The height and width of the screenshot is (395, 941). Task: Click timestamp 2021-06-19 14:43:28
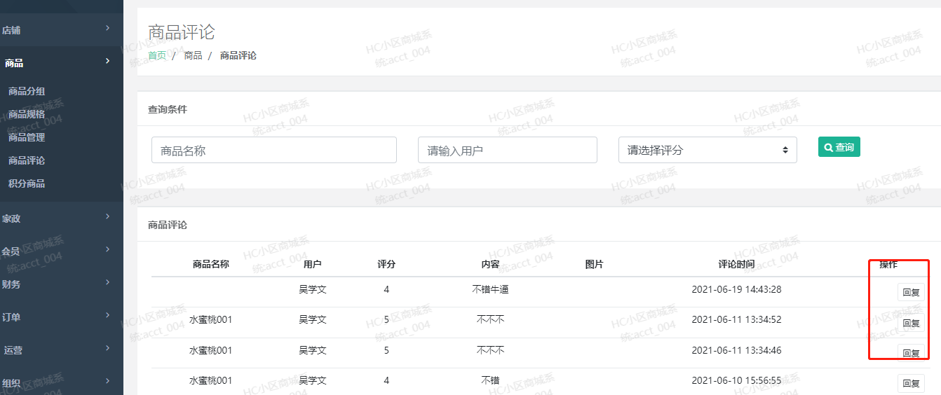pos(736,289)
